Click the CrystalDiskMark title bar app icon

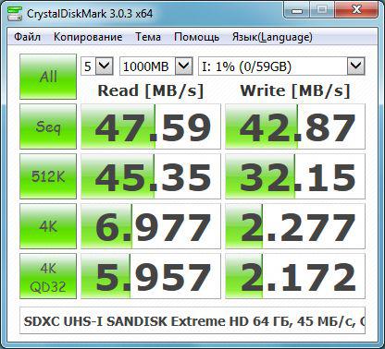coord(15,14)
